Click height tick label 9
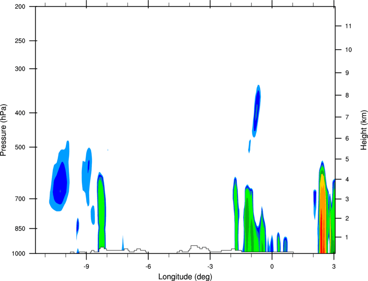This screenshot has width=368, height=281. point(347,73)
